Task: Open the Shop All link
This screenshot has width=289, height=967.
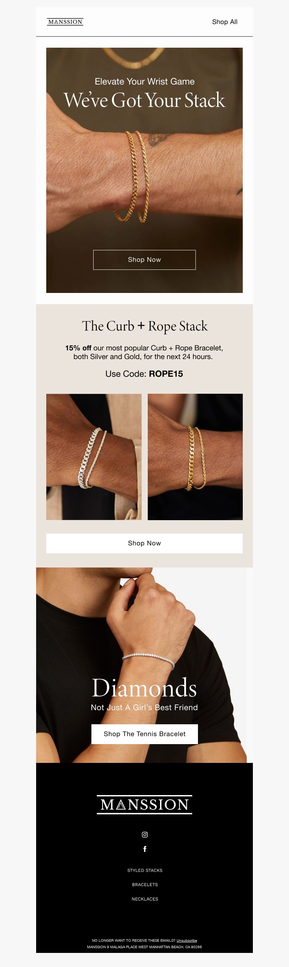Action: point(224,22)
